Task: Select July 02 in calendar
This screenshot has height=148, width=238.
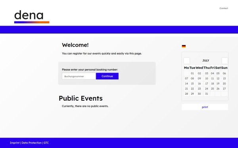Action: tap(199, 73)
